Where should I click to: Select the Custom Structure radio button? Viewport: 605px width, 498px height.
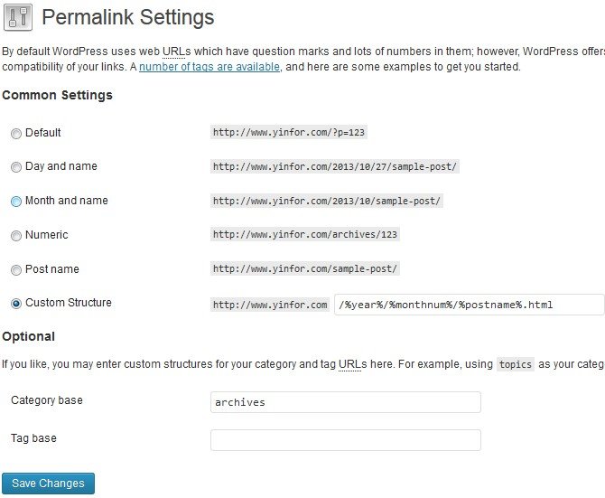[16, 304]
